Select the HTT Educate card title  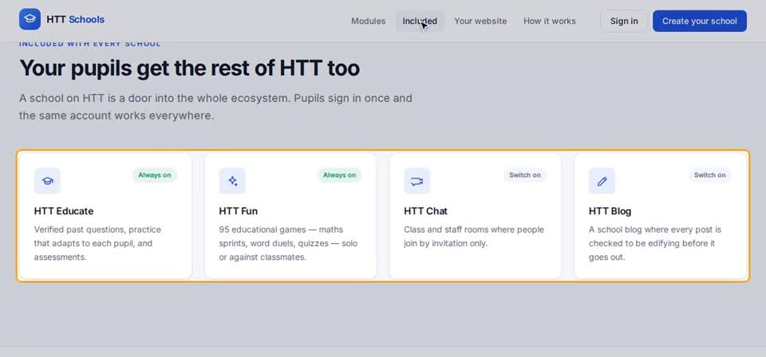pyautogui.click(x=64, y=211)
